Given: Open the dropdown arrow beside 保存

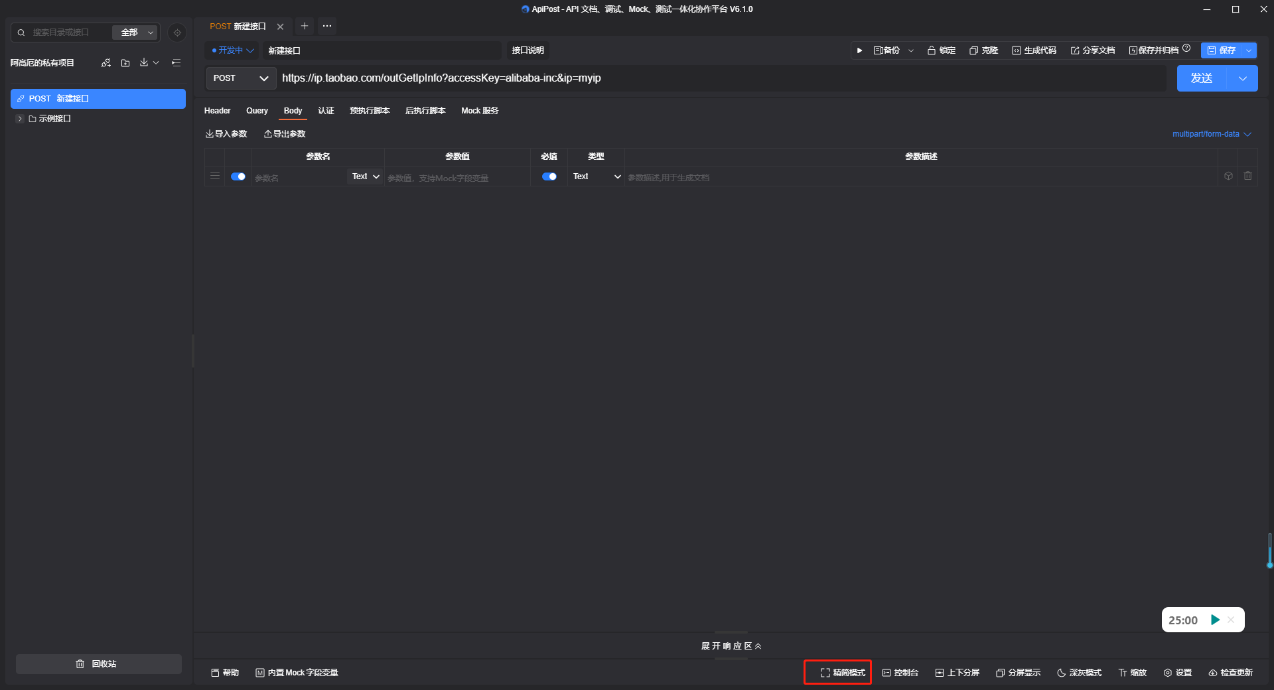Looking at the screenshot, I should 1249,50.
